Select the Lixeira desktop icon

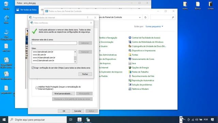pos(6,5)
